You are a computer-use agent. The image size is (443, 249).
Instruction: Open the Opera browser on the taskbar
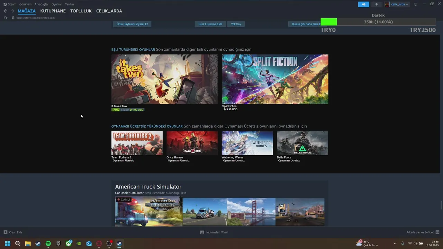pos(99,243)
